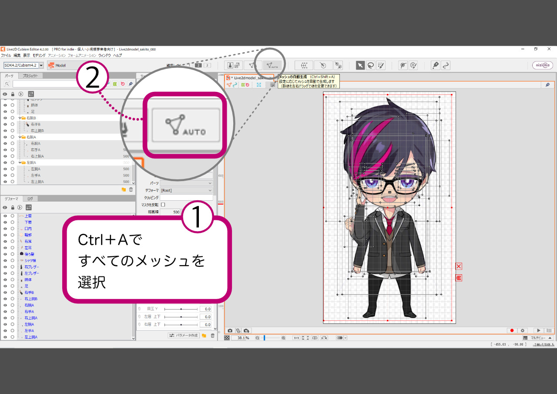Image resolution: width=557 pixels, height=394 pixels.
Task: Open the SDK4.2/Cubism4.2 version dropdown
Action: tap(41, 65)
